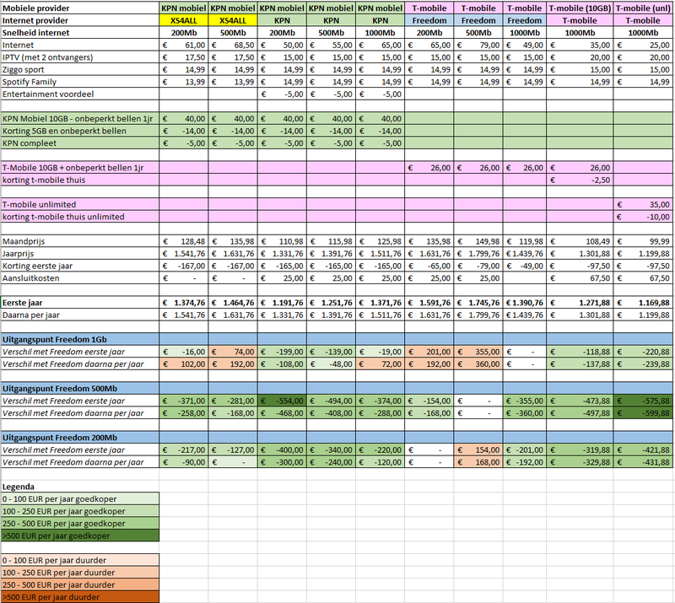Select the 'Spotify Family' row label
Screen dimensions: 675x603
80,82
